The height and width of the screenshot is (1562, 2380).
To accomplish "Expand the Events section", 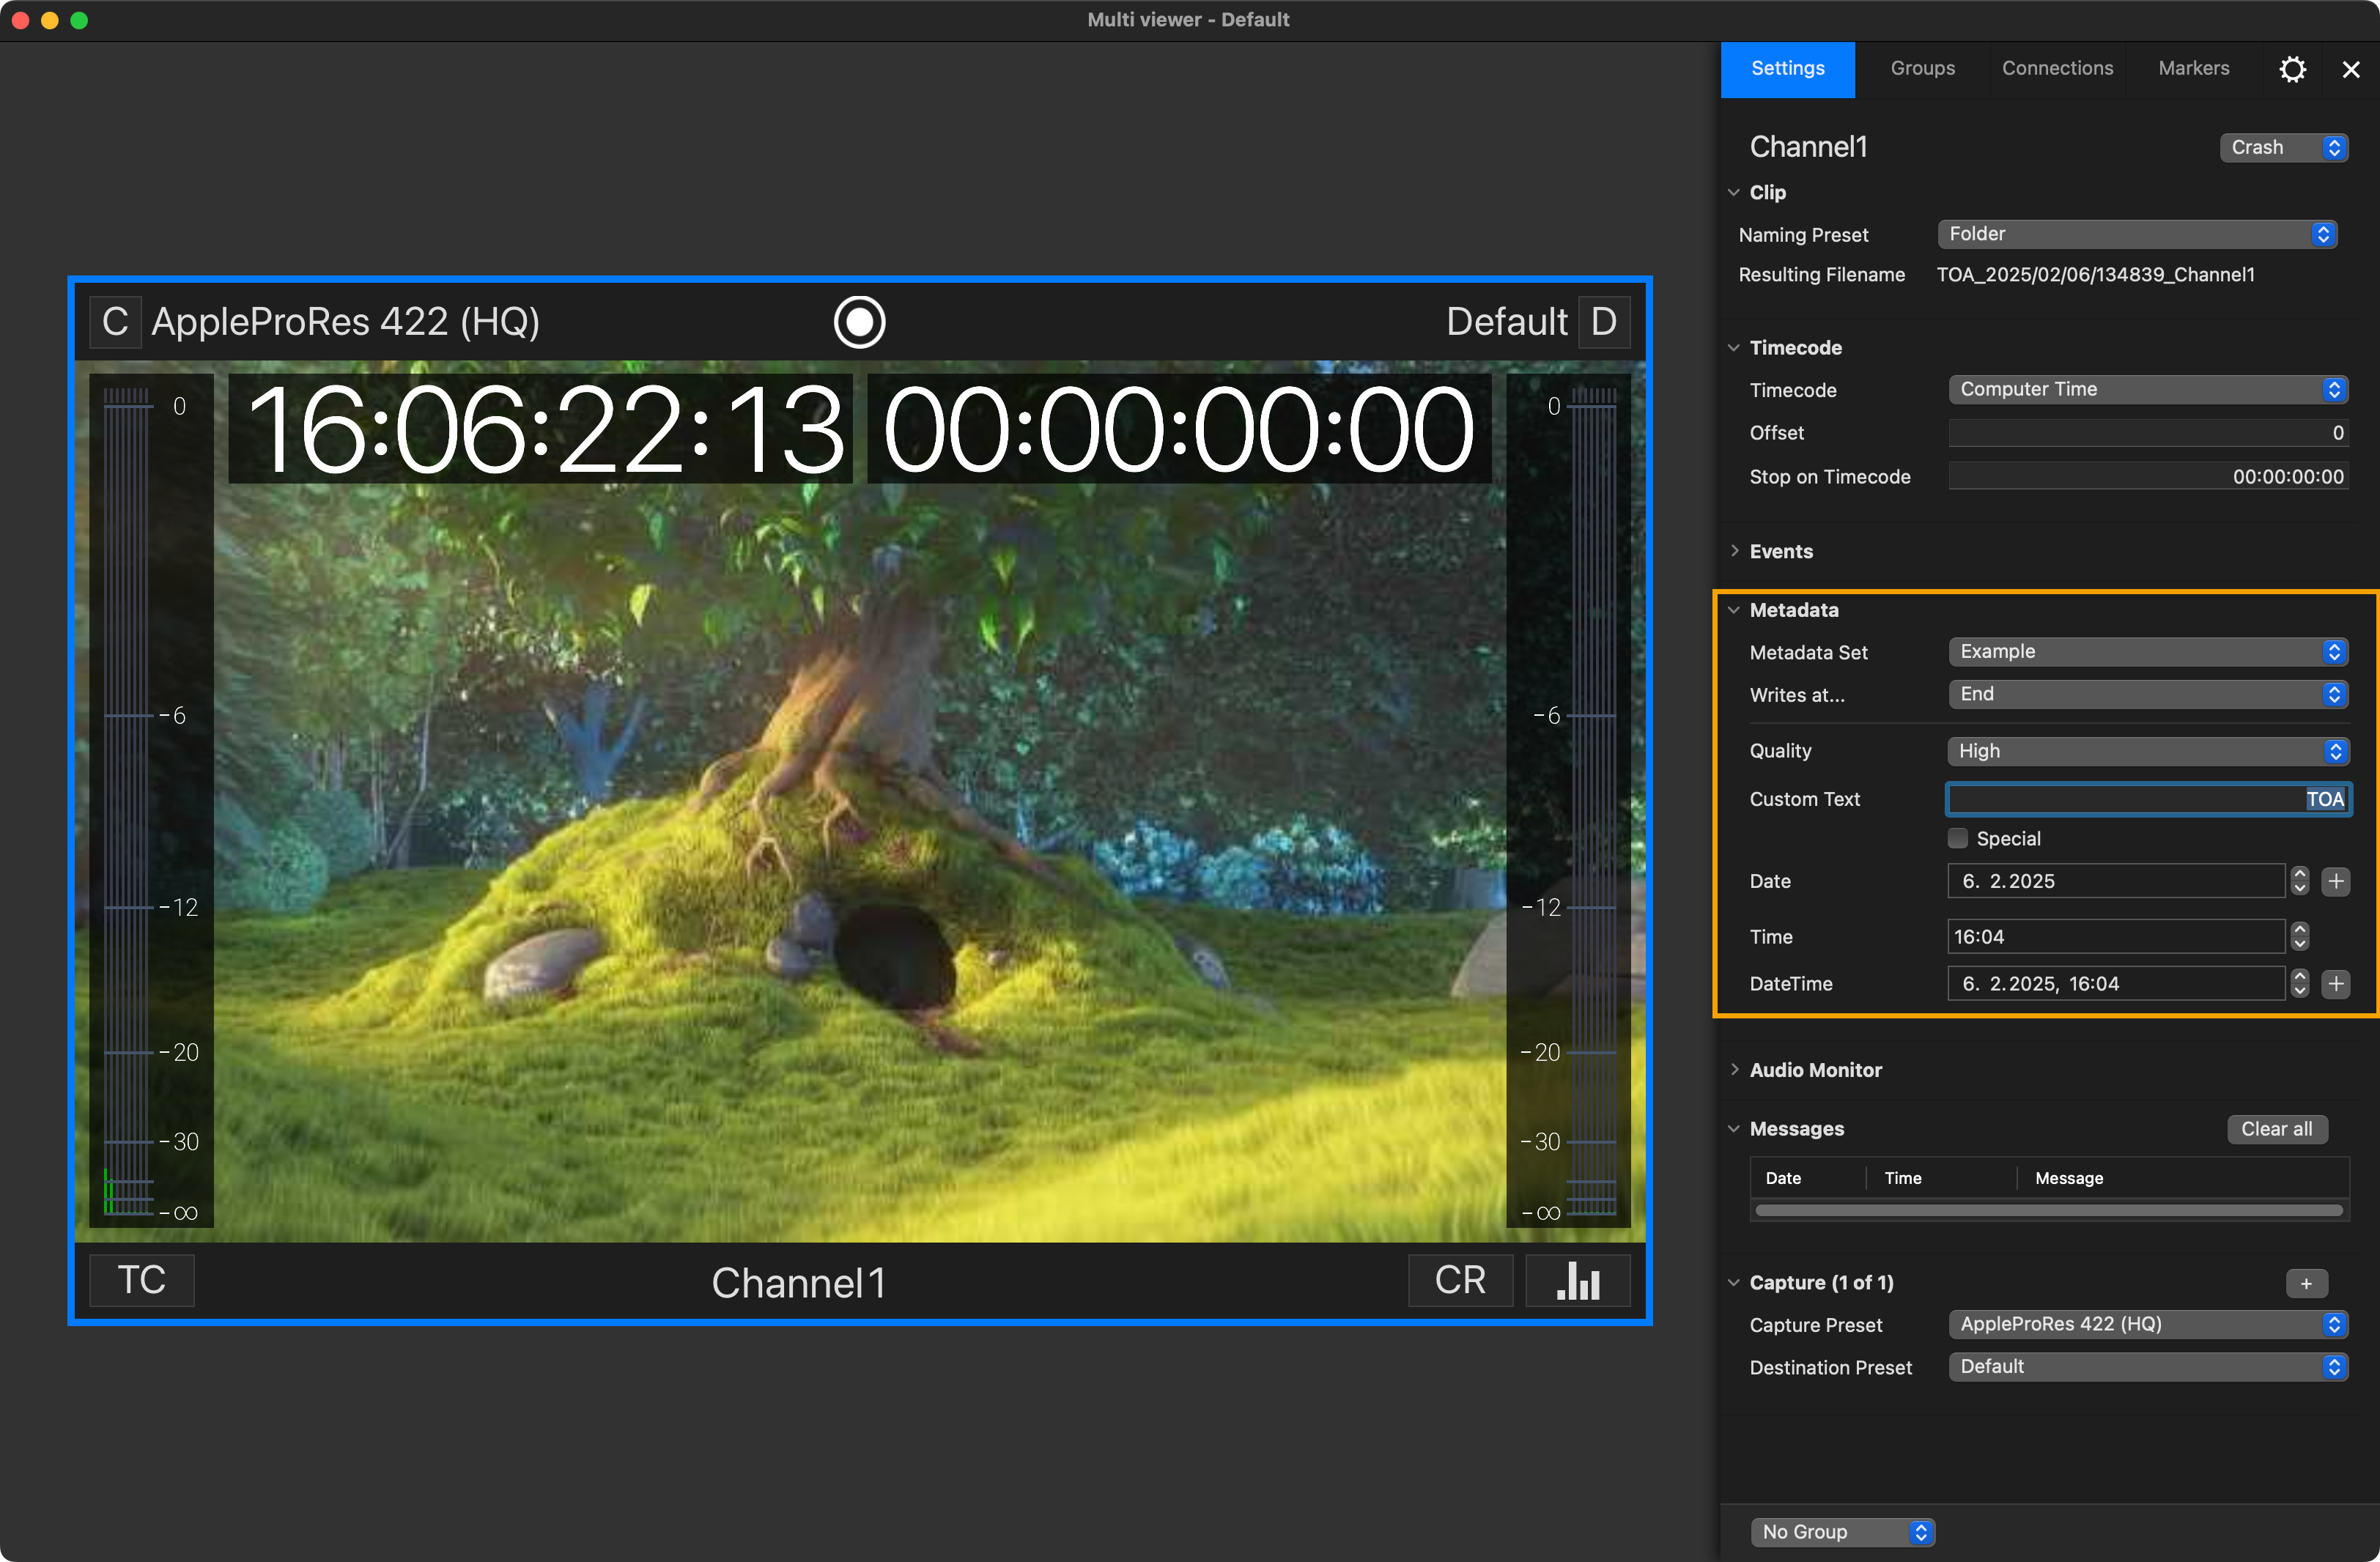I will [1734, 551].
